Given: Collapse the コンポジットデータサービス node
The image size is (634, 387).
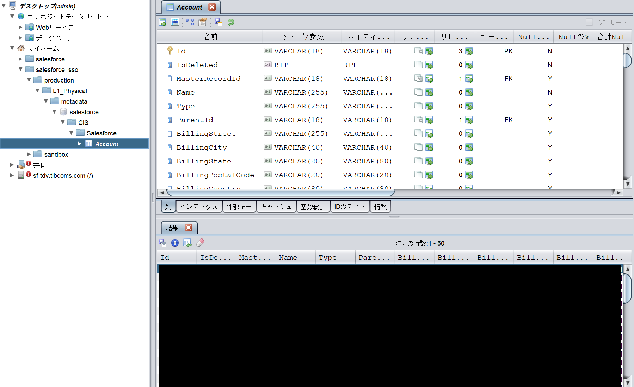Looking at the screenshot, I should coord(12,16).
